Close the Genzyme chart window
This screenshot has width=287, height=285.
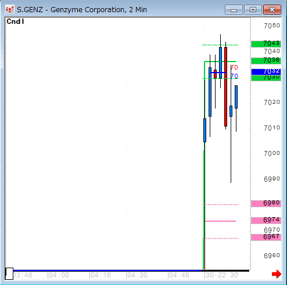tap(272, 10)
